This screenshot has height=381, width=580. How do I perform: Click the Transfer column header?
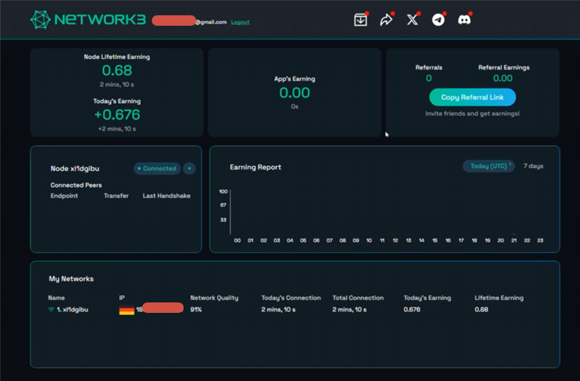[x=116, y=195]
